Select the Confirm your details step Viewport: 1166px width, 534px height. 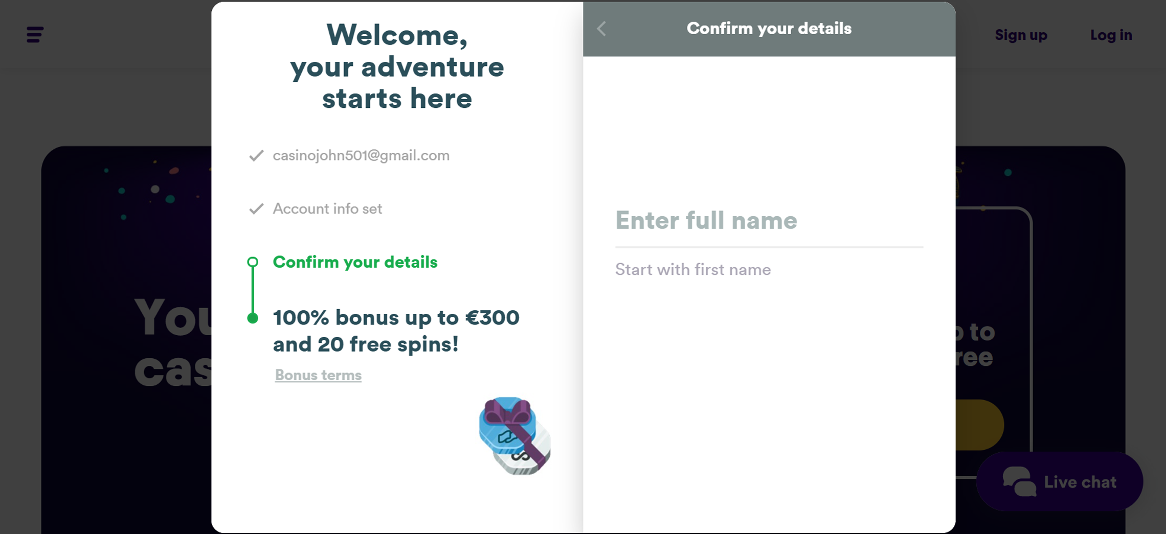tap(355, 262)
